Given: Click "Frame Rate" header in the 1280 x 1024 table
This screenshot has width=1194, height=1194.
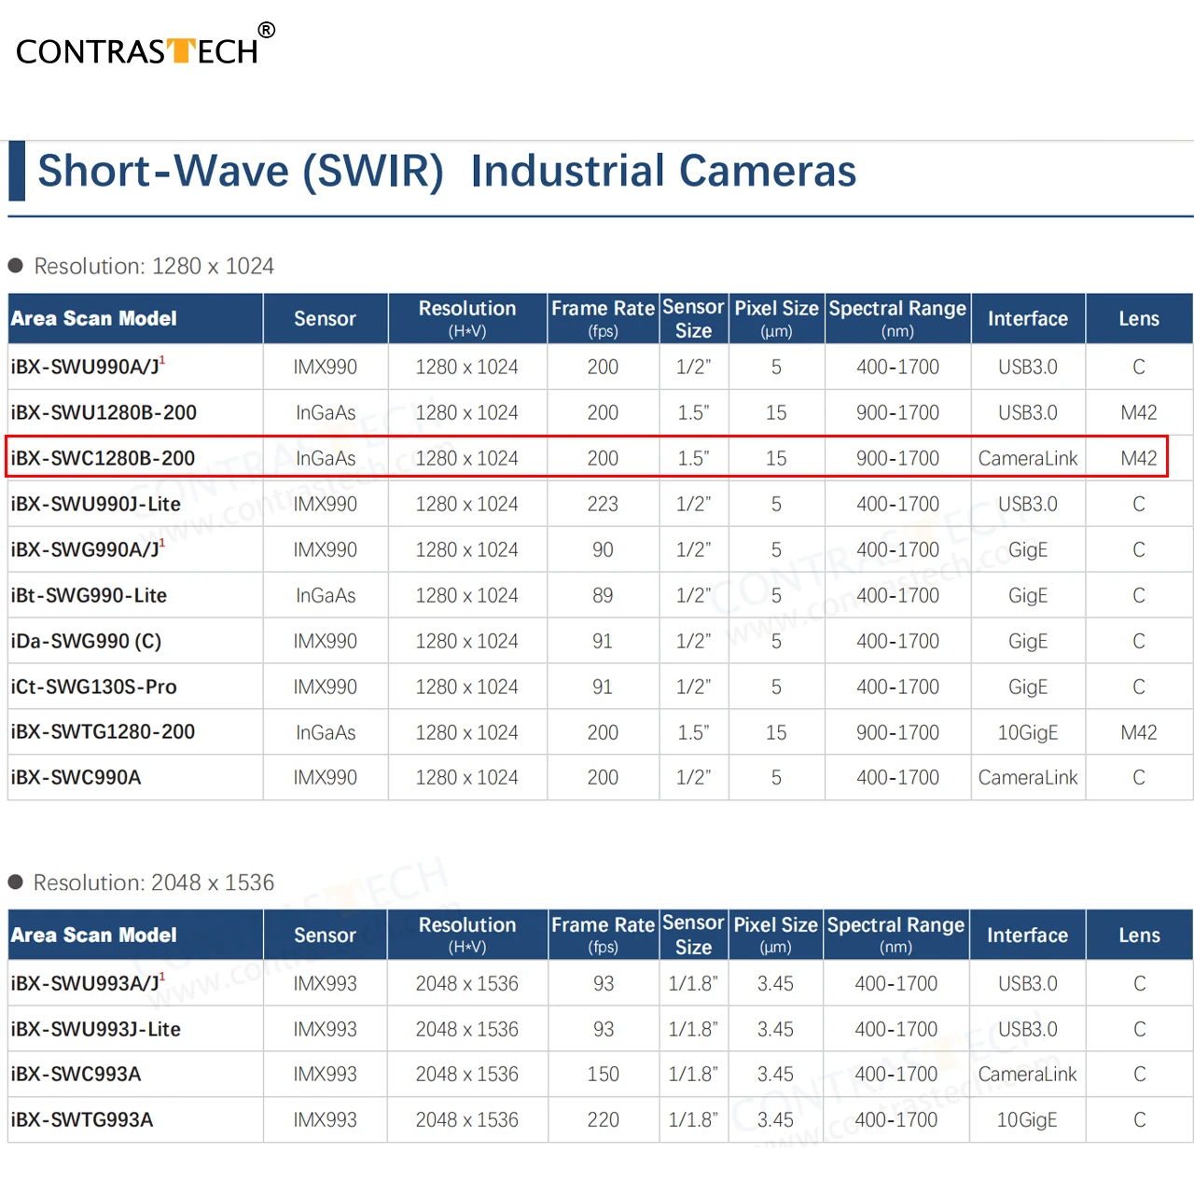Looking at the screenshot, I should (x=603, y=318).
